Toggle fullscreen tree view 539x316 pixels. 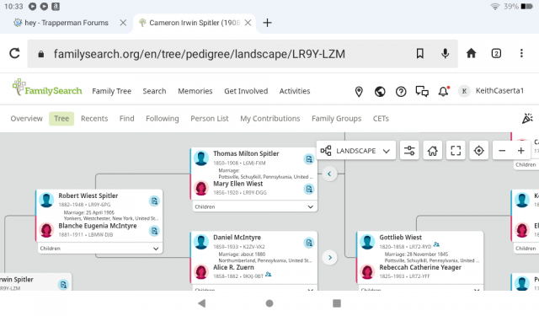(x=456, y=151)
